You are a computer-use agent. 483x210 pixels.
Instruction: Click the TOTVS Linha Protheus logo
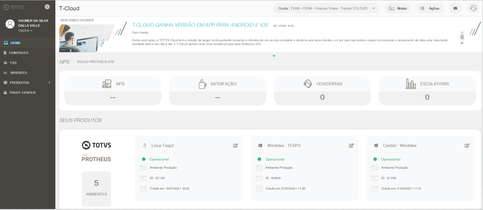96,152
